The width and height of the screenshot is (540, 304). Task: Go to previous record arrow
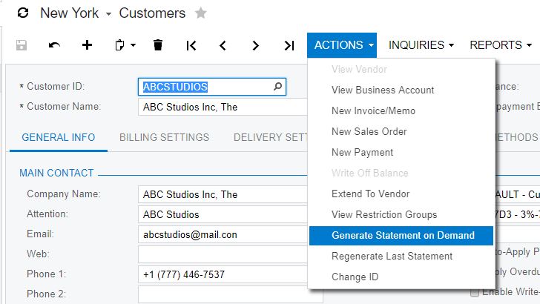(223, 45)
